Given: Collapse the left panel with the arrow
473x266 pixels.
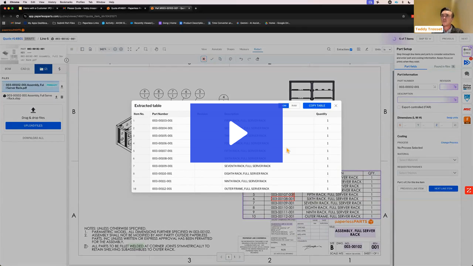Looking at the screenshot, I should point(67,60).
